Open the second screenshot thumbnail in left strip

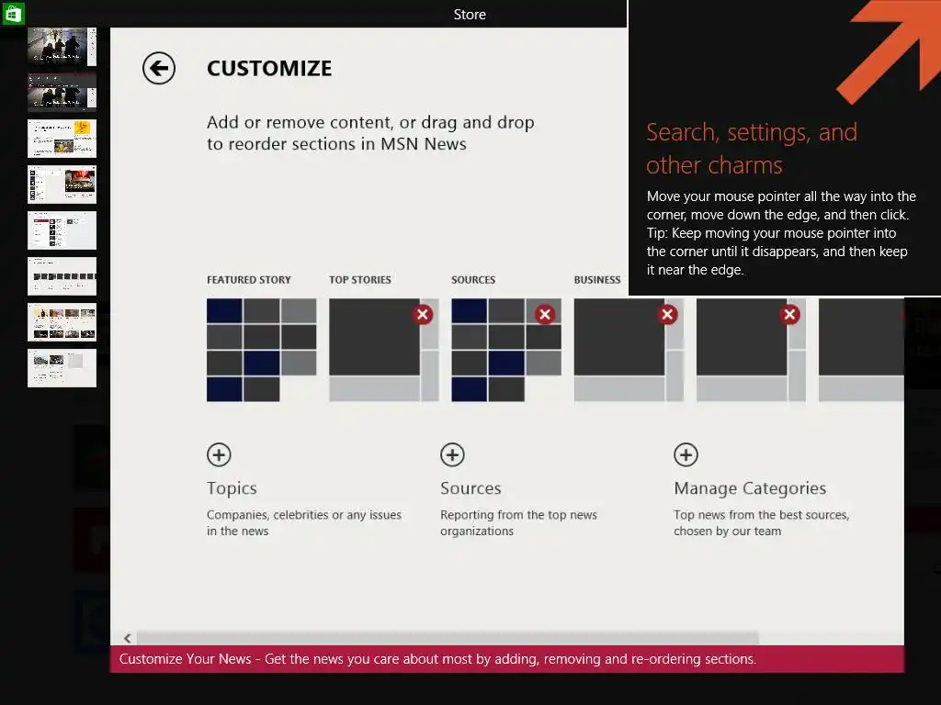click(62, 93)
